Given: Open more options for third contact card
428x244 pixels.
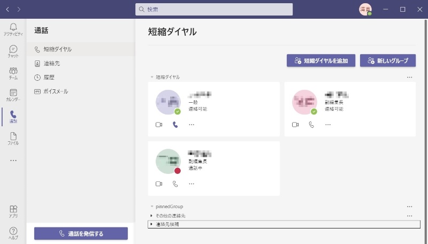Looking at the screenshot, I should 192,184.
